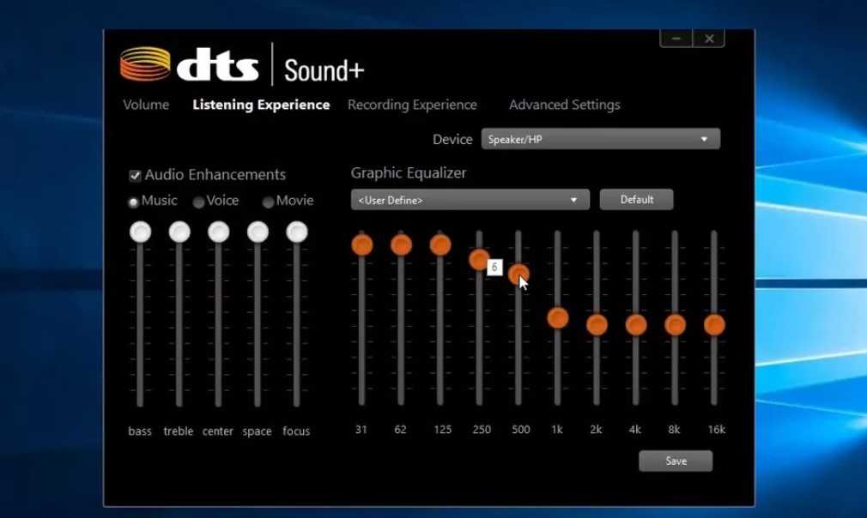Click the "center" label under its slider

coord(218,431)
